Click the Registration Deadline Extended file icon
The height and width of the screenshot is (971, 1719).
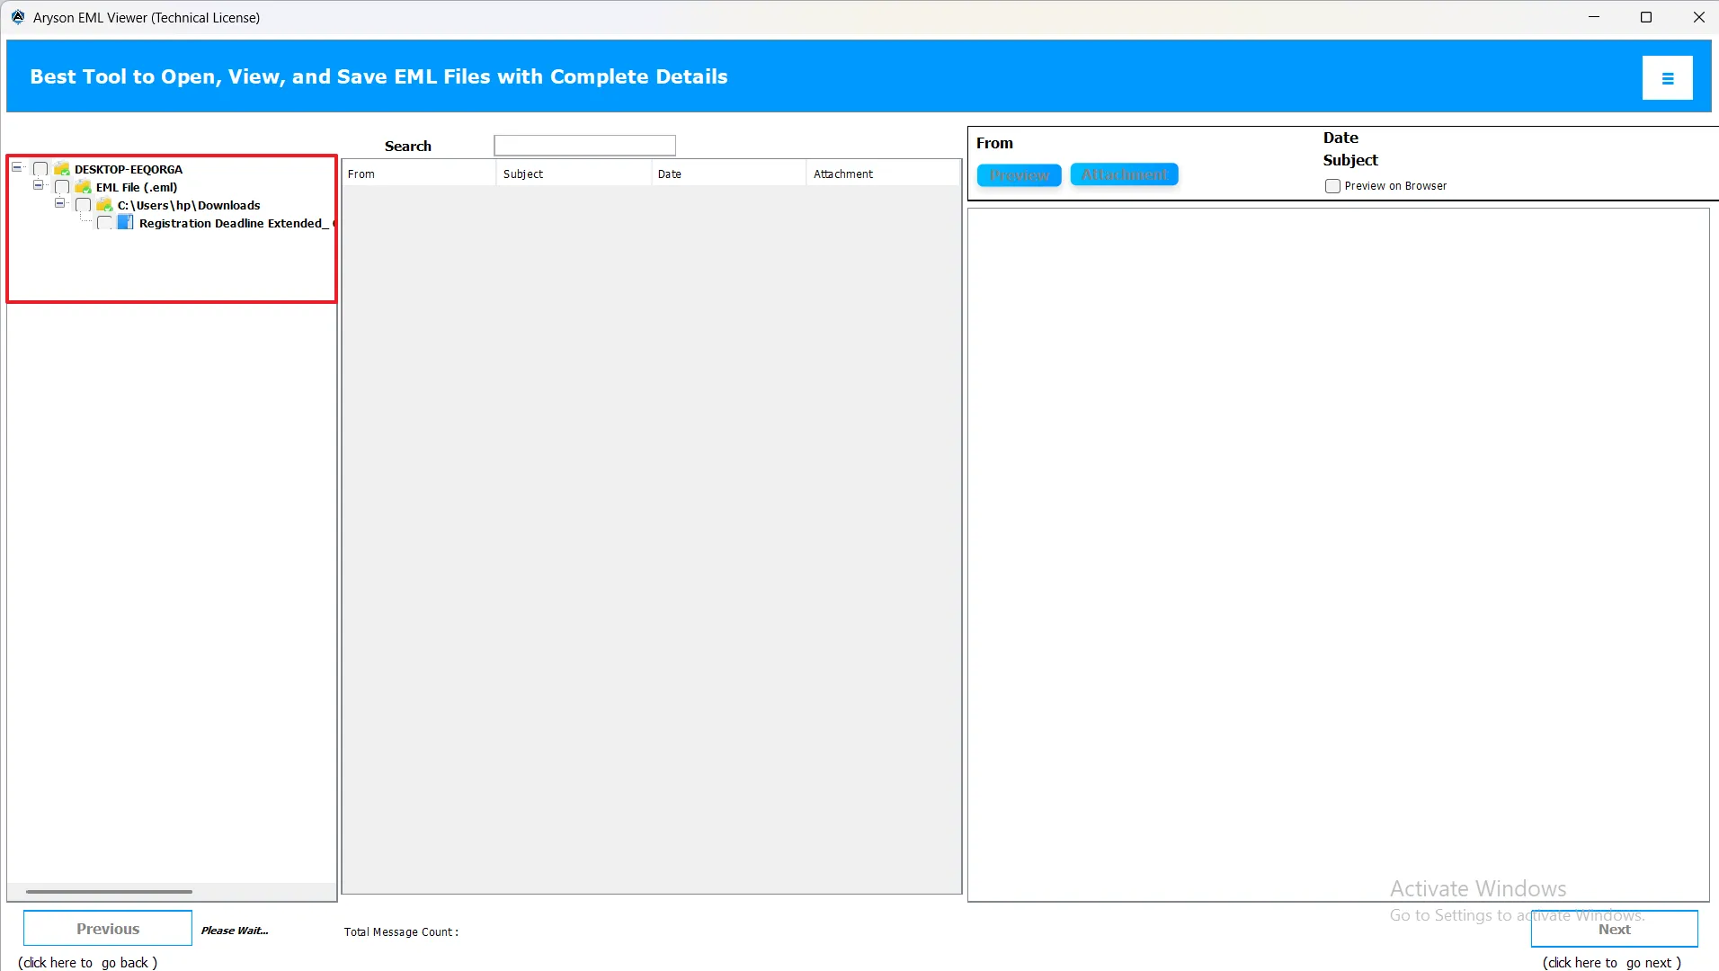pos(126,223)
